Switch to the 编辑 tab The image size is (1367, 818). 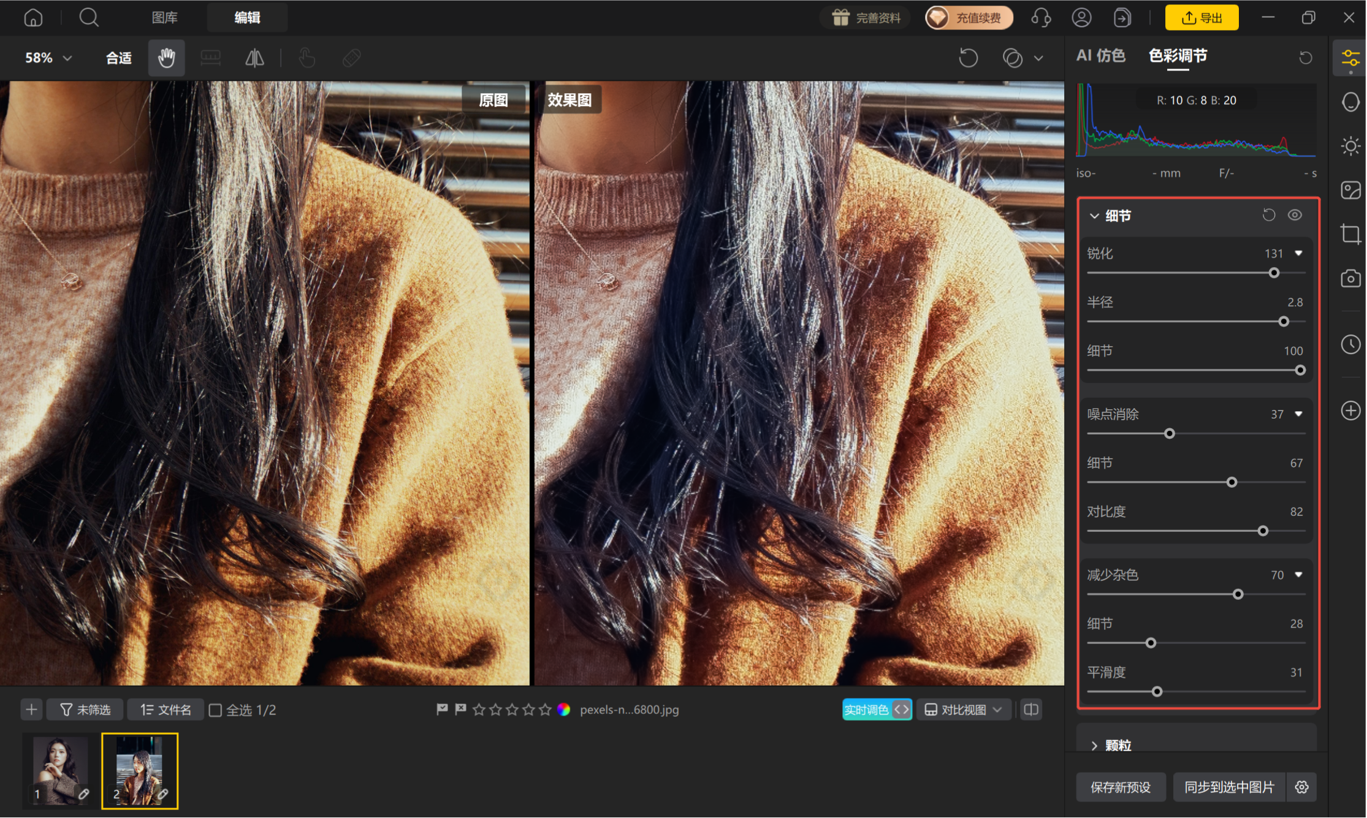(x=247, y=18)
